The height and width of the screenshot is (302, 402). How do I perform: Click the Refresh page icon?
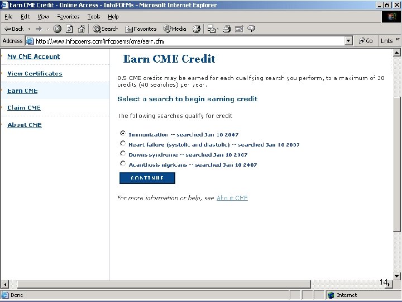coord(69,29)
